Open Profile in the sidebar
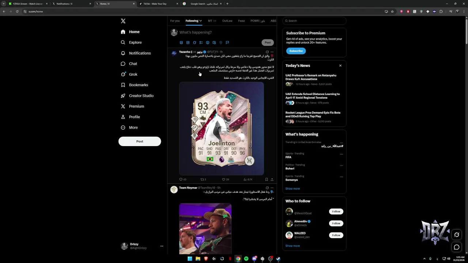The height and width of the screenshot is (263, 468). [x=131, y=117]
